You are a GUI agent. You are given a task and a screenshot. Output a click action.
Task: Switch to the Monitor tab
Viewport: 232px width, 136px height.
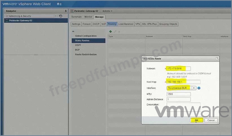(x=88, y=17)
